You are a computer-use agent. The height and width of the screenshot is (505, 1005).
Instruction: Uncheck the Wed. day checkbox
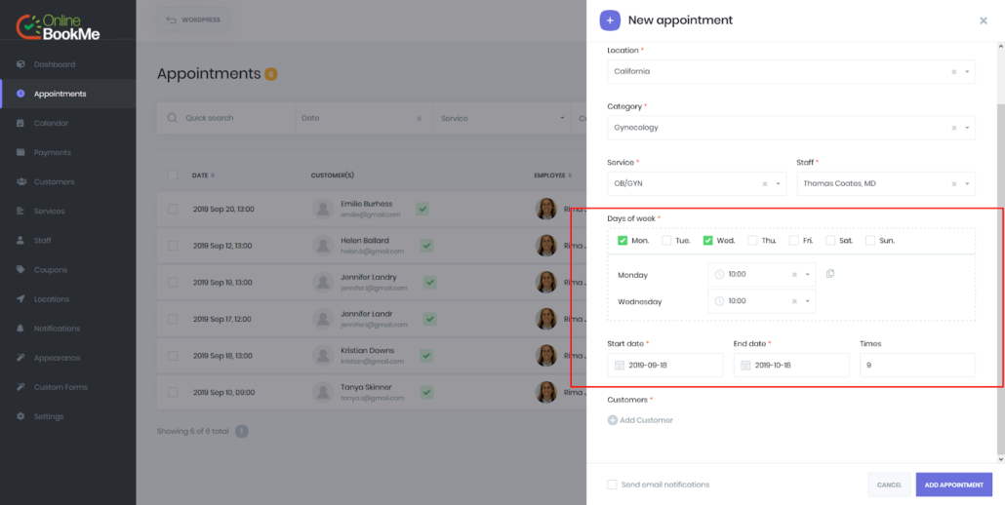pos(708,241)
